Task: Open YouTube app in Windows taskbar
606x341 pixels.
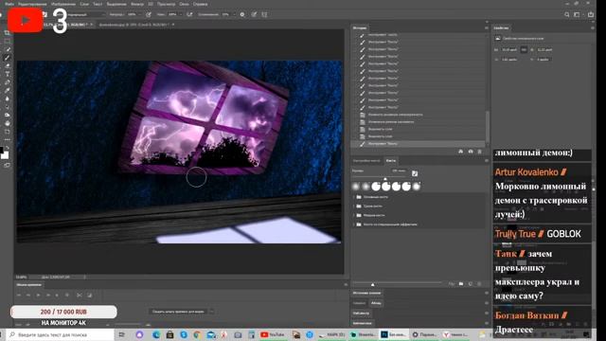Action: pos(273,334)
